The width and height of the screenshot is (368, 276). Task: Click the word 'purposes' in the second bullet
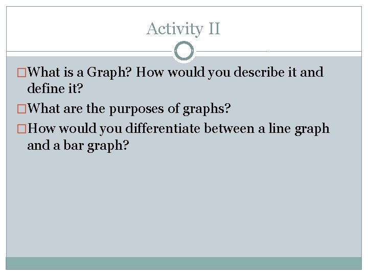click(136, 109)
